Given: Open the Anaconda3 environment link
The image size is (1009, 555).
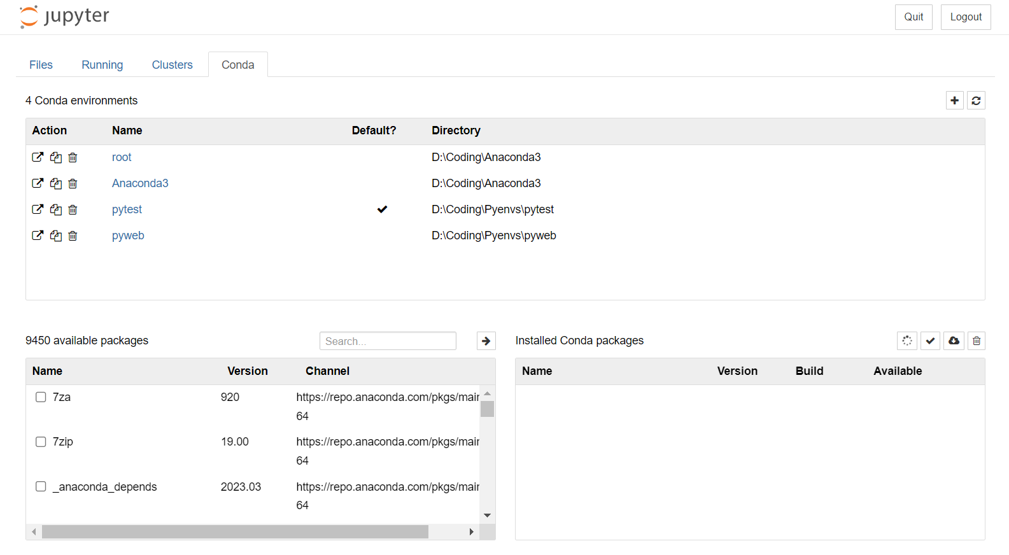Looking at the screenshot, I should point(140,183).
